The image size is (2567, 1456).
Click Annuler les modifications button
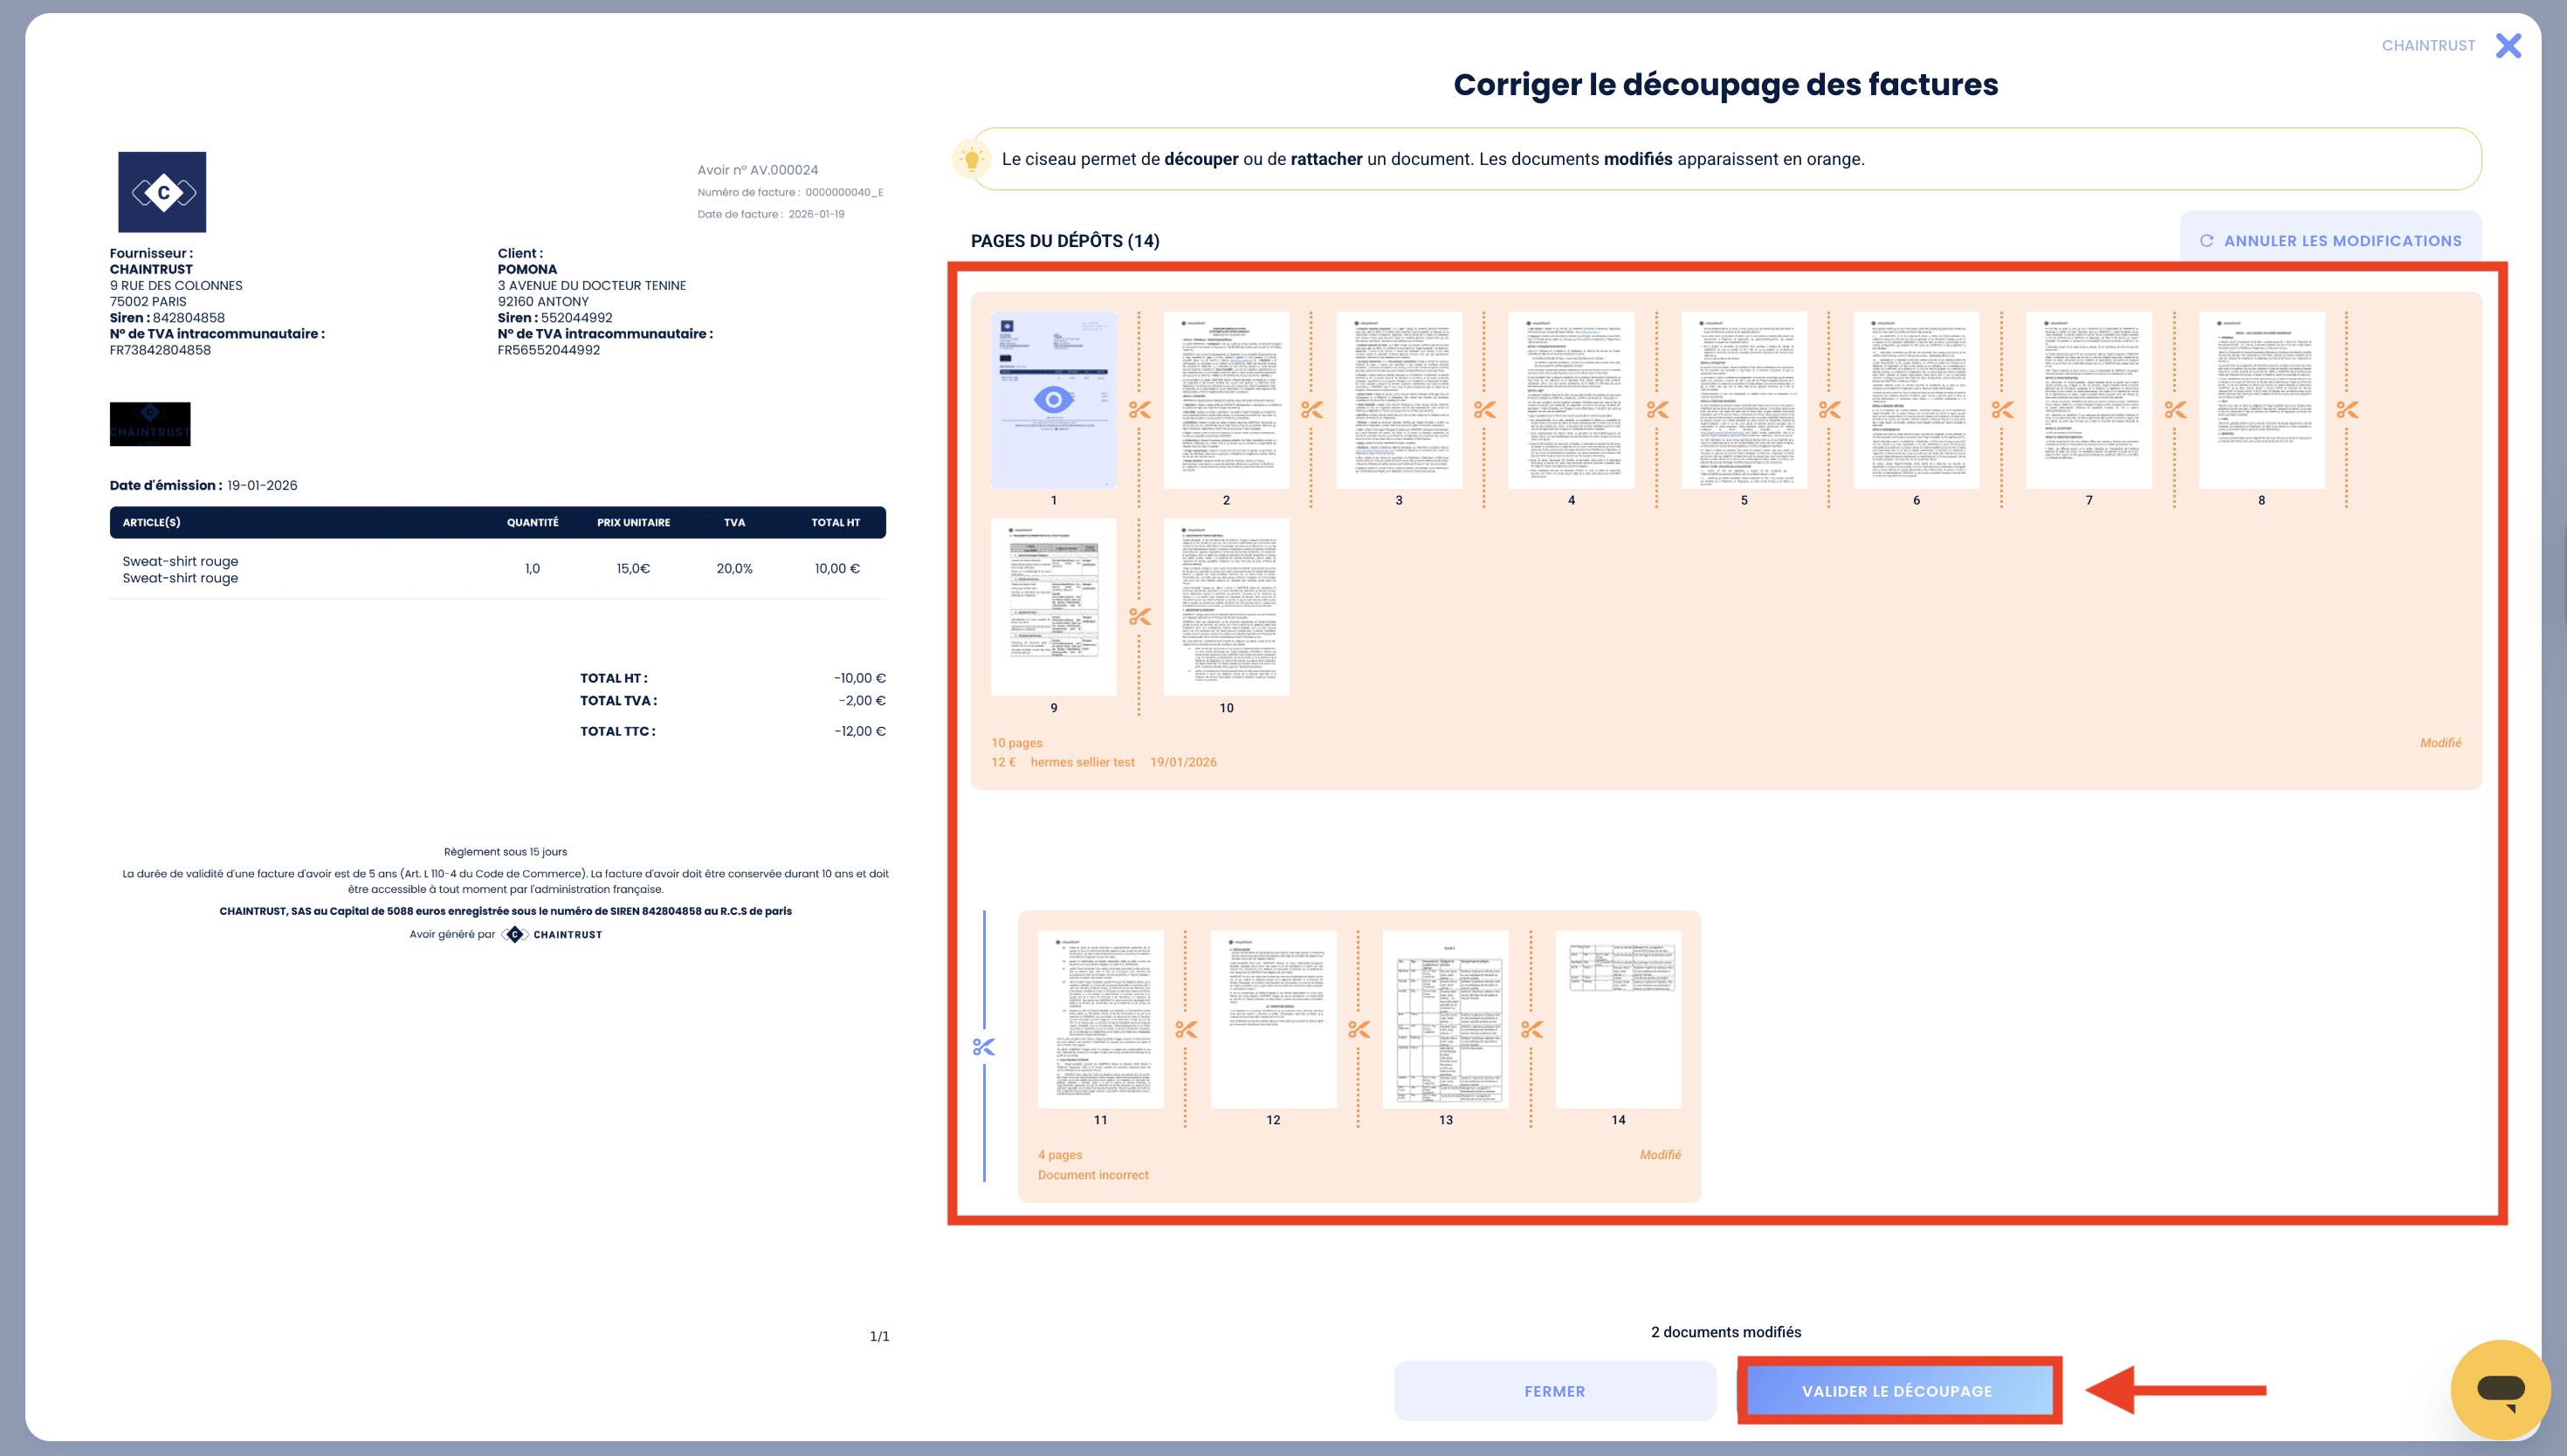coord(2330,241)
